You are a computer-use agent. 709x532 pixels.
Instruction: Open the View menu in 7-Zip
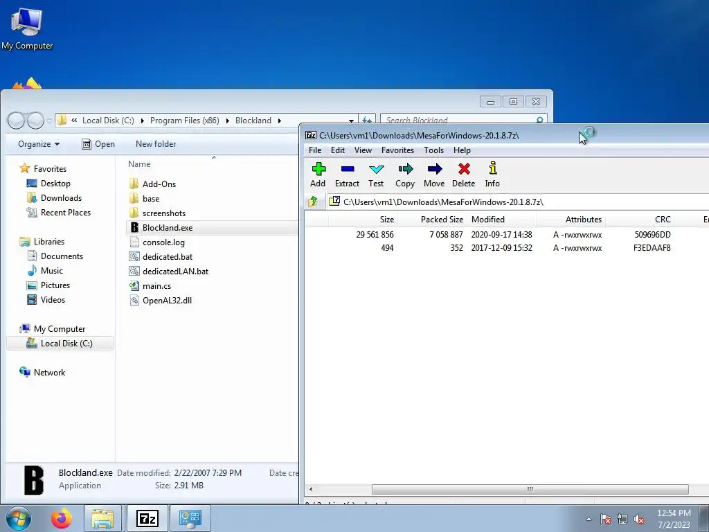pos(363,150)
